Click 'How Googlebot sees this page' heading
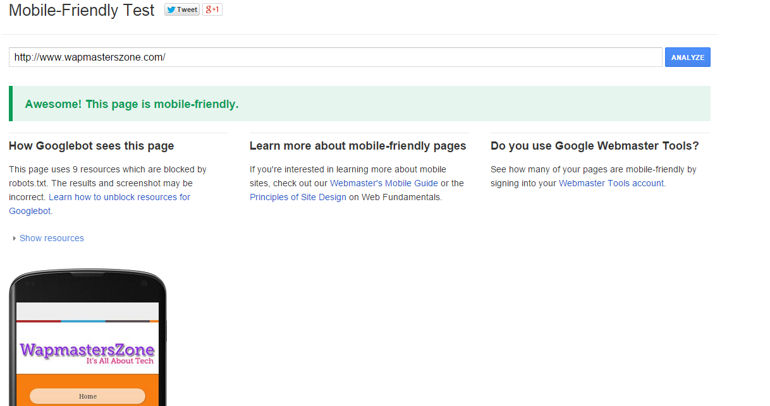 (x=91, y=146)
